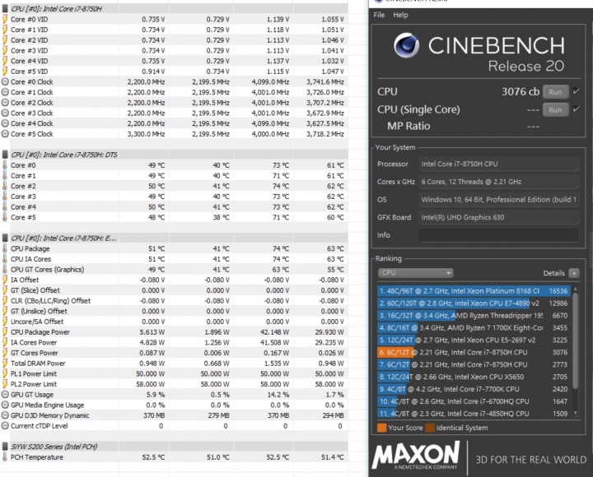Click the thermometer icon for PCH Temperature
593x477 pixels.
coord(5,457)
